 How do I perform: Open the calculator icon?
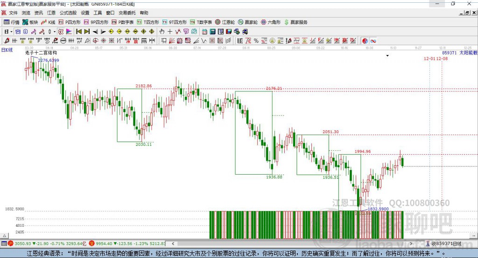(212, 32)
